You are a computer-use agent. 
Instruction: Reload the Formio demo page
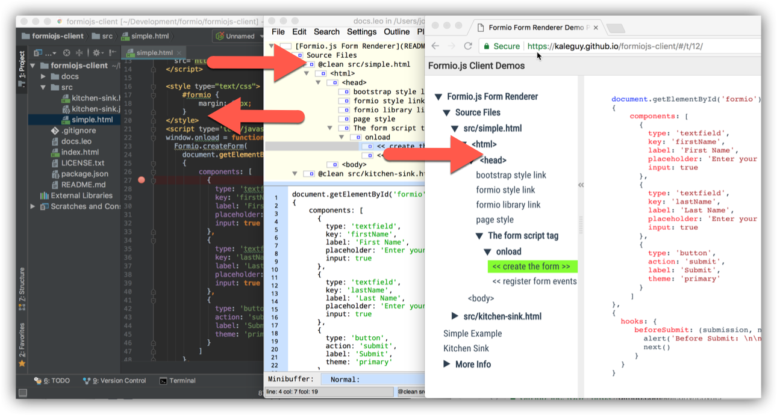pos(468,46)
